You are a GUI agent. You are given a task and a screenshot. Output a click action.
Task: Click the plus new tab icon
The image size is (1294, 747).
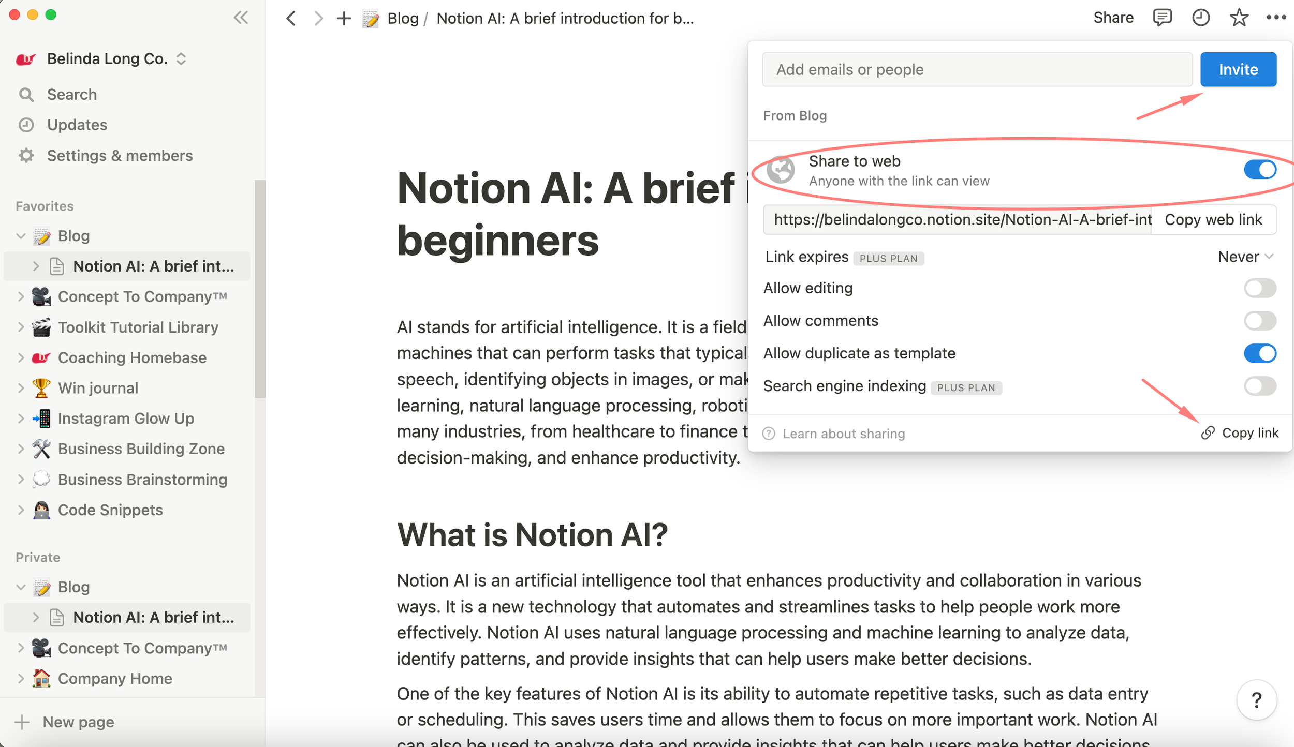tap(344, 19)
